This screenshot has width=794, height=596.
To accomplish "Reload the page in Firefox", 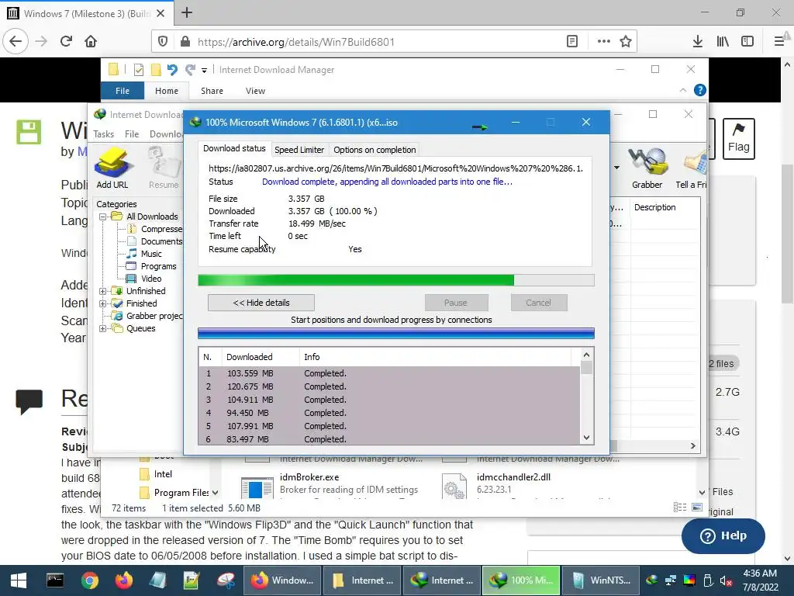I will [x=66, y=42].
